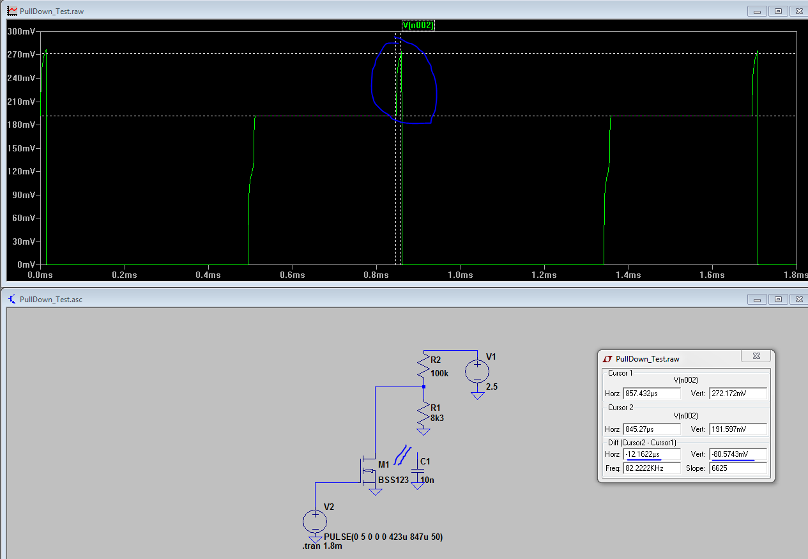Click the Diff Vert field showing -80.5743mV

(x=737, y=454)
